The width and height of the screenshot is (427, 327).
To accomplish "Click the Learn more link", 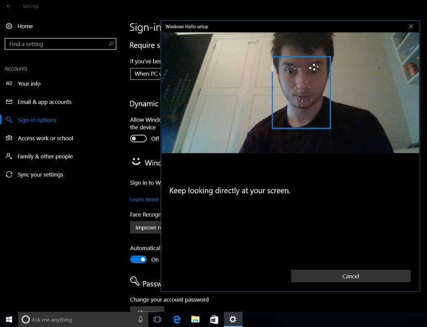I will click(x=144, y=200).
